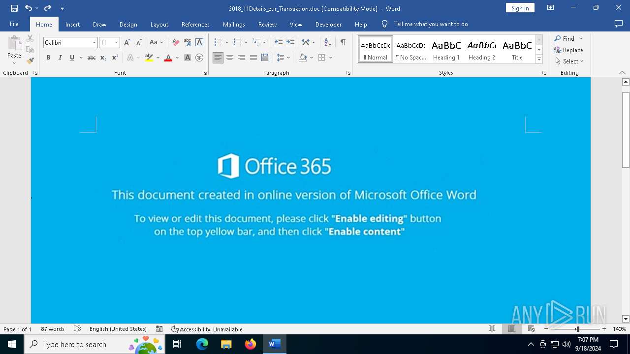Sort the selected text alphabetically
The width and height of the screenshot is (630, 354).
328,43
